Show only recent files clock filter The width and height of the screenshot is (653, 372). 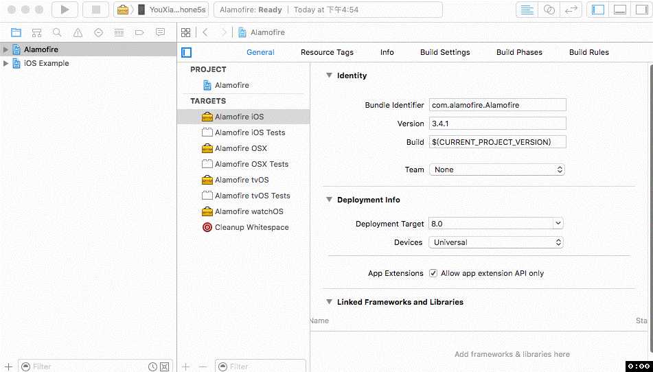click(153, 367)
